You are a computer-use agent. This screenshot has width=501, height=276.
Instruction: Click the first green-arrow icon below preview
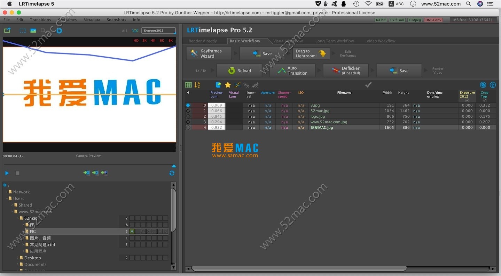tap(86, 173)
